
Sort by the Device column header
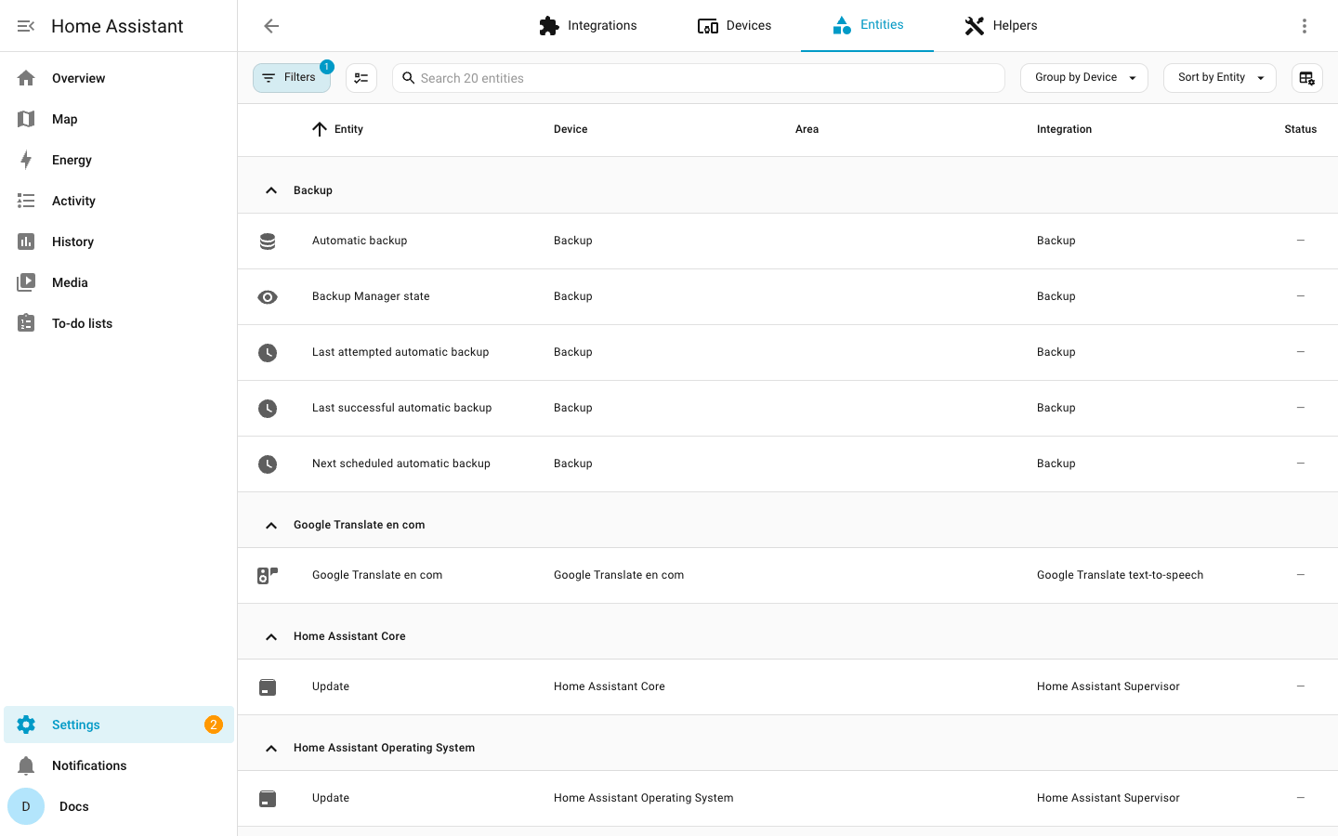[x=571, y=129]
